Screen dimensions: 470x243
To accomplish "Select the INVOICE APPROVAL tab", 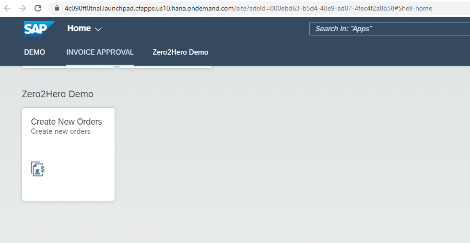I will pos(100,52).
